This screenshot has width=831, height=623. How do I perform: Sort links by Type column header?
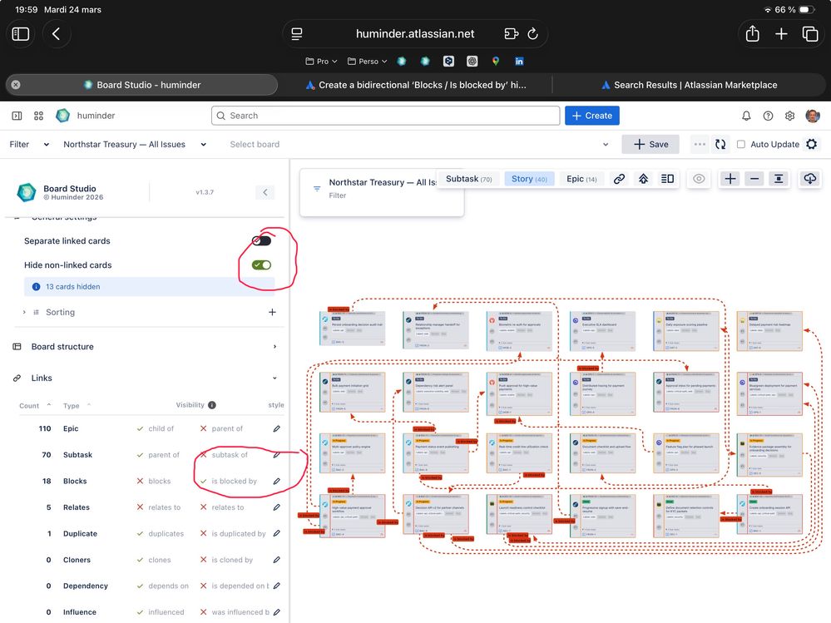77,405
